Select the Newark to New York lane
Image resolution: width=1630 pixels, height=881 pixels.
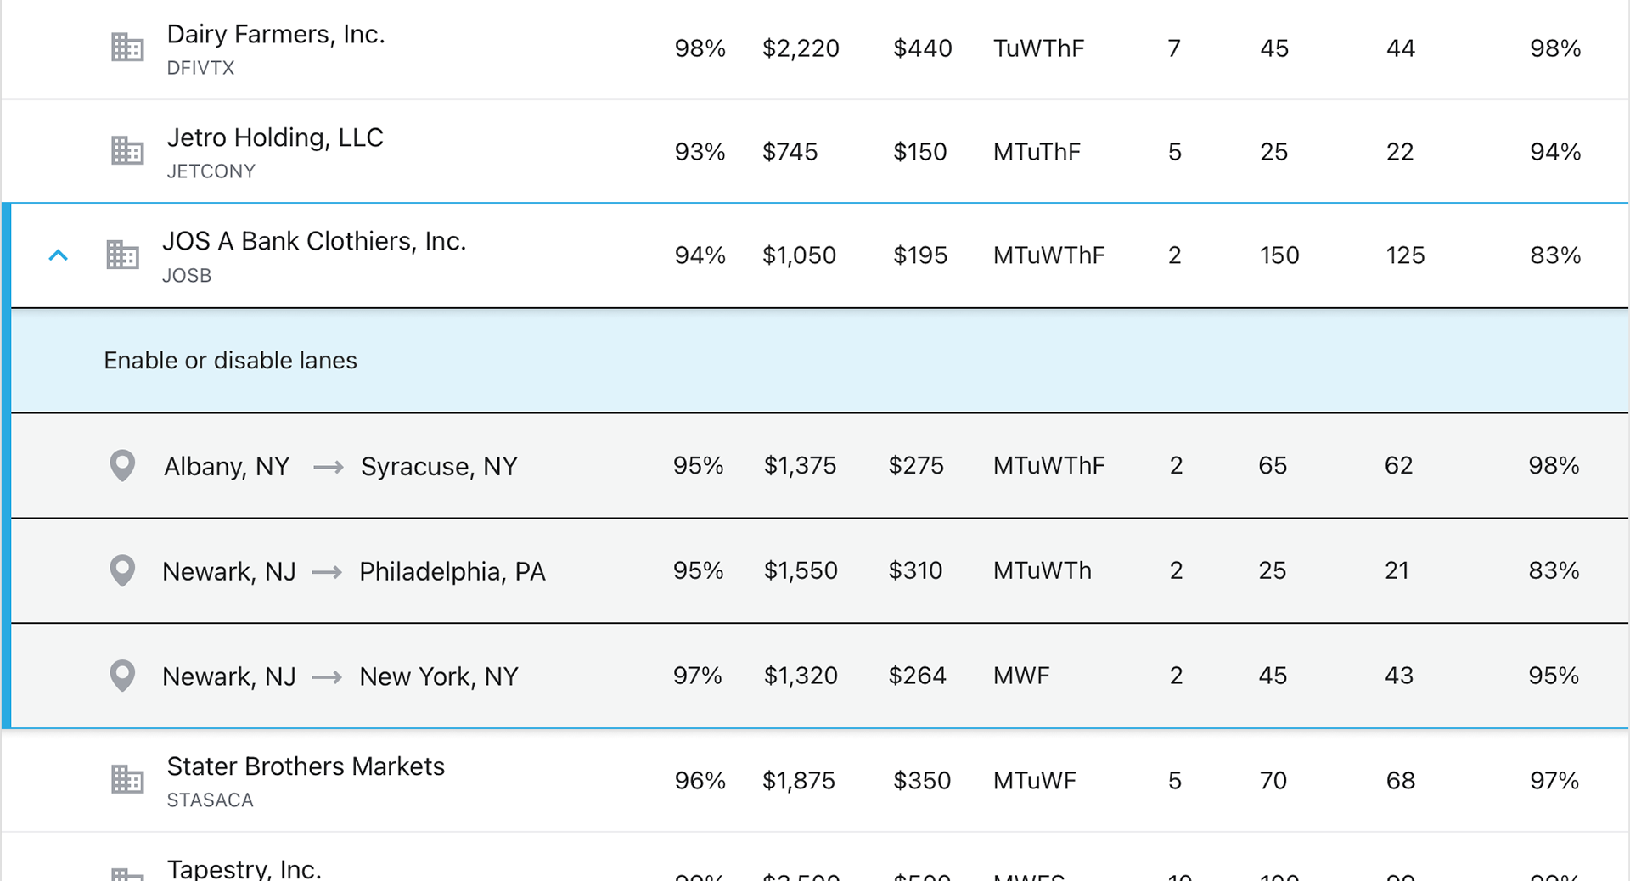[819, 676]
